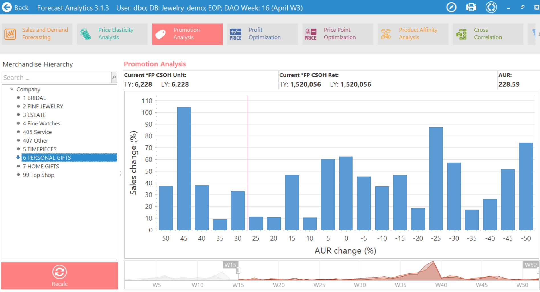
Task: Click the Cross Correlation money icon
Action: point(461,34)
